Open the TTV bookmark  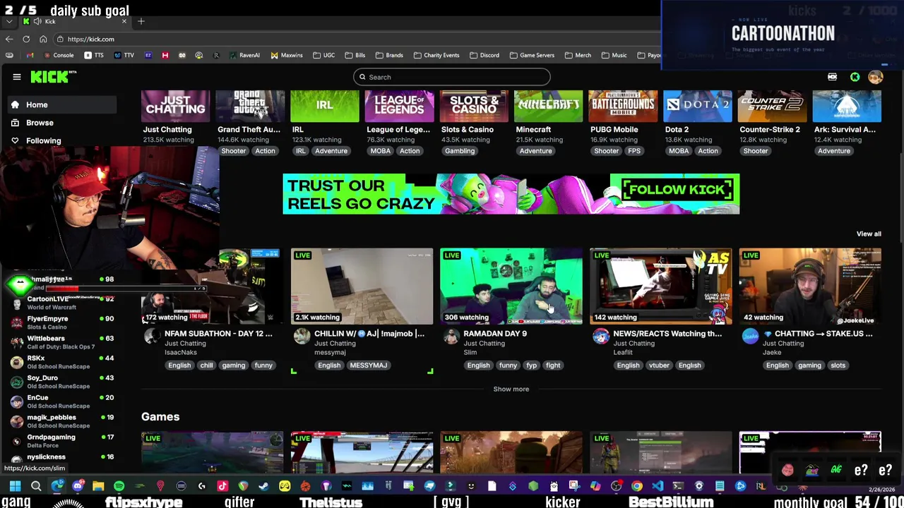124,55
